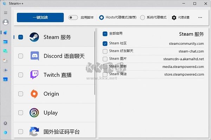Check the Steam 好友聊天 checkbox
The height and width of the screenshot is (140, 211).
[x=105, y=51]
